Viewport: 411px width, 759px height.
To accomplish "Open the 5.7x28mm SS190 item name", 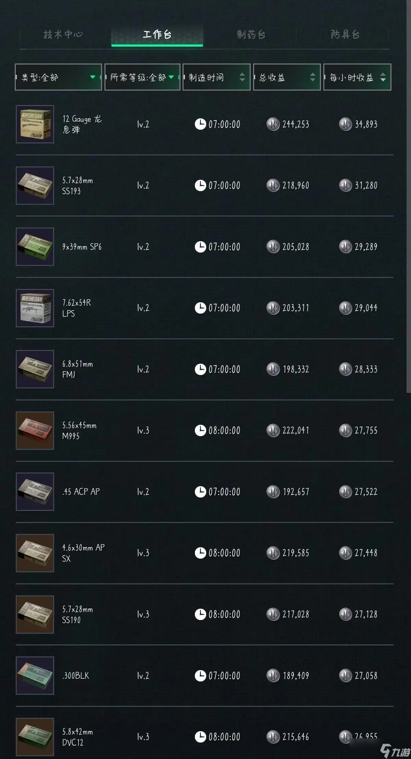I will (x=77, y=615).
